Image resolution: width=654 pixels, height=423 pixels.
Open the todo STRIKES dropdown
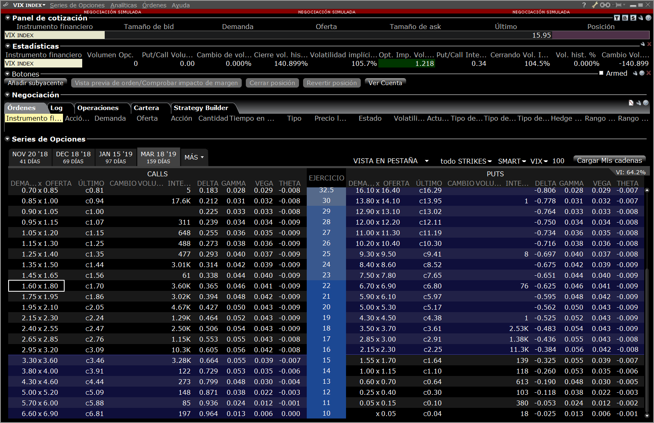pos(466,161)
